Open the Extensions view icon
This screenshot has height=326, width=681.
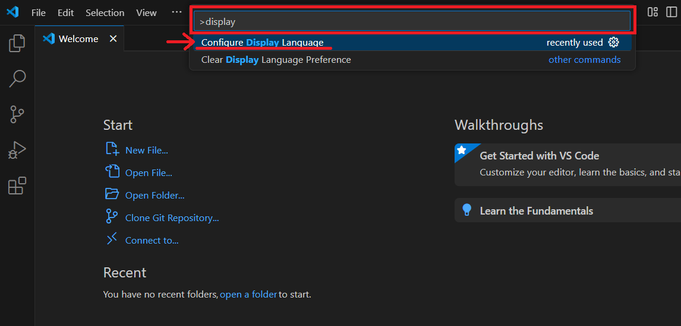pyautogui.click(x=17, y=186)
